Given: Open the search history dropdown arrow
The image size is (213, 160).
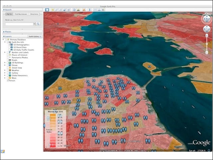Looking at the screenshot, I should click(34, 24).
